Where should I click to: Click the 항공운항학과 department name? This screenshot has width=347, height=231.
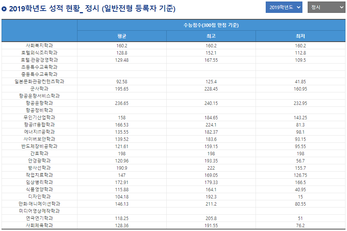pyautogui.click(x=39, y=103)
